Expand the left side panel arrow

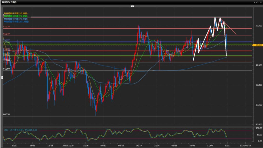tap(2, 77)
